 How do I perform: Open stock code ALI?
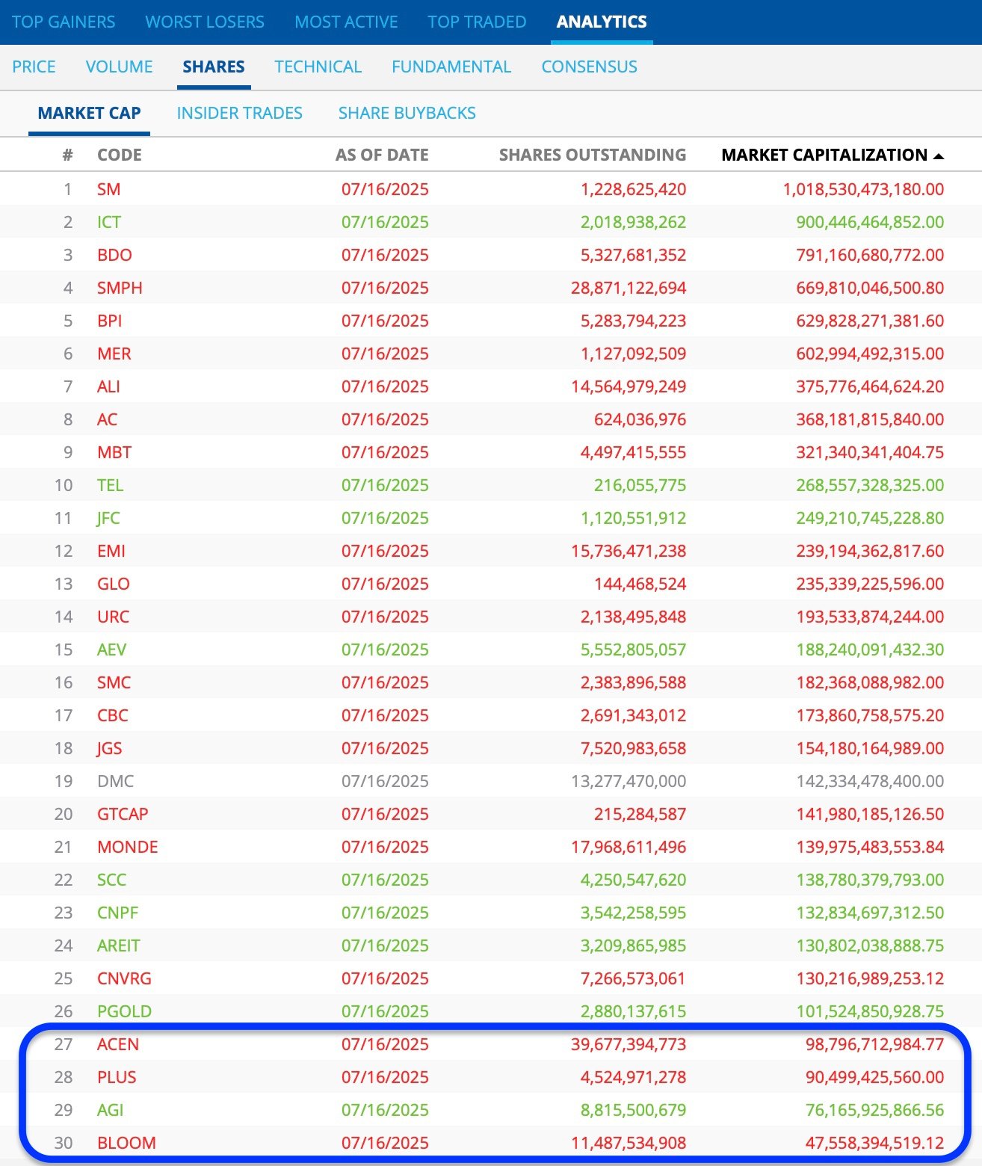(108, 386)
